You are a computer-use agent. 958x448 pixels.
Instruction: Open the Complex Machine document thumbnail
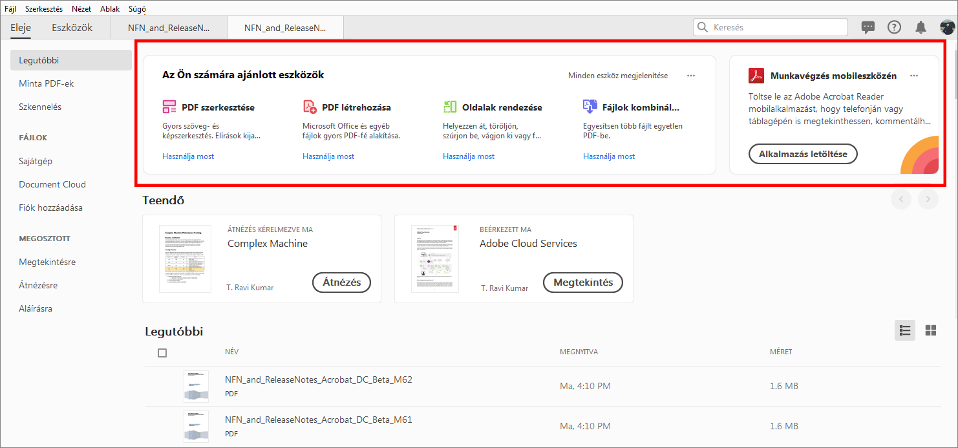tap(185, 259)
